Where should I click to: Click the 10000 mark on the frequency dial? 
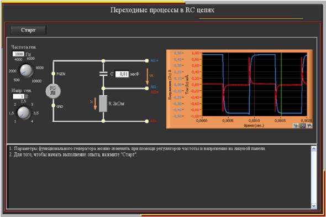point(36,81)
